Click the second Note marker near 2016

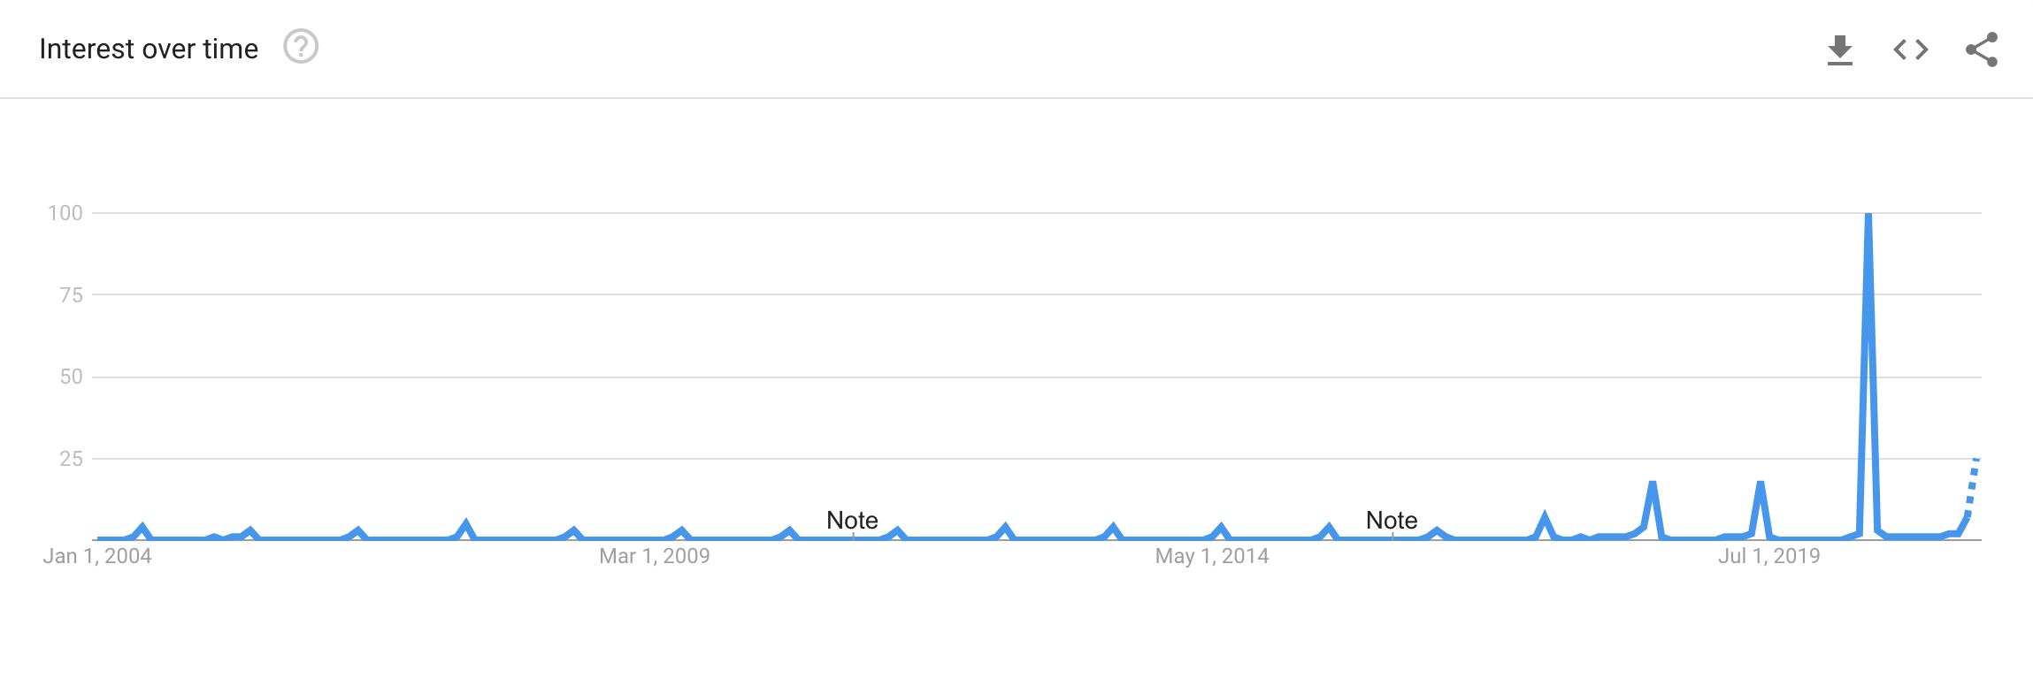click(x=1392, y=520)
